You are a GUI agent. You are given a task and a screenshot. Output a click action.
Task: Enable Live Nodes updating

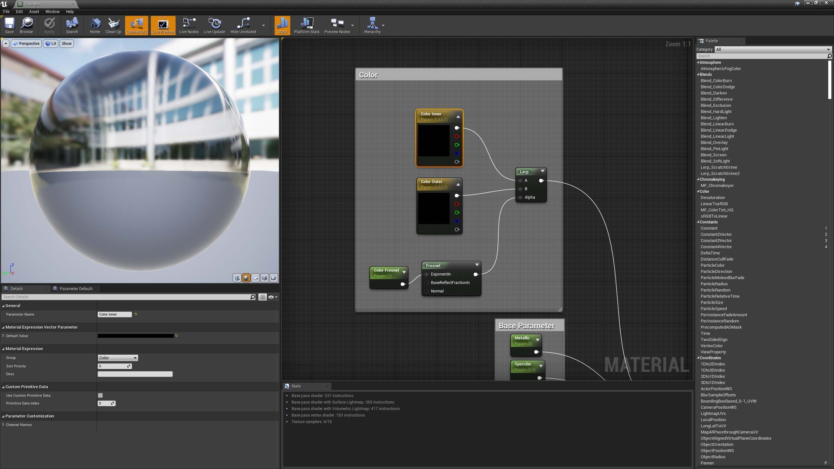click(x=189, y=25)
